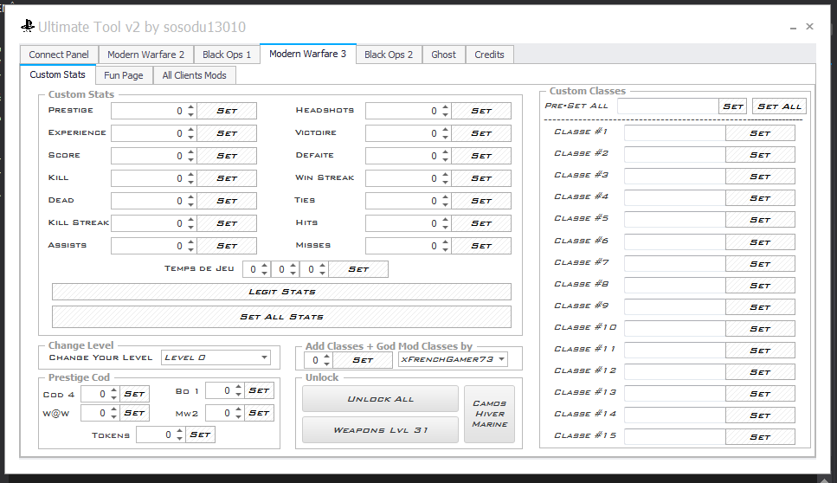Click Set for Classe #15
837x483 pixels.
tap(760, 436)
